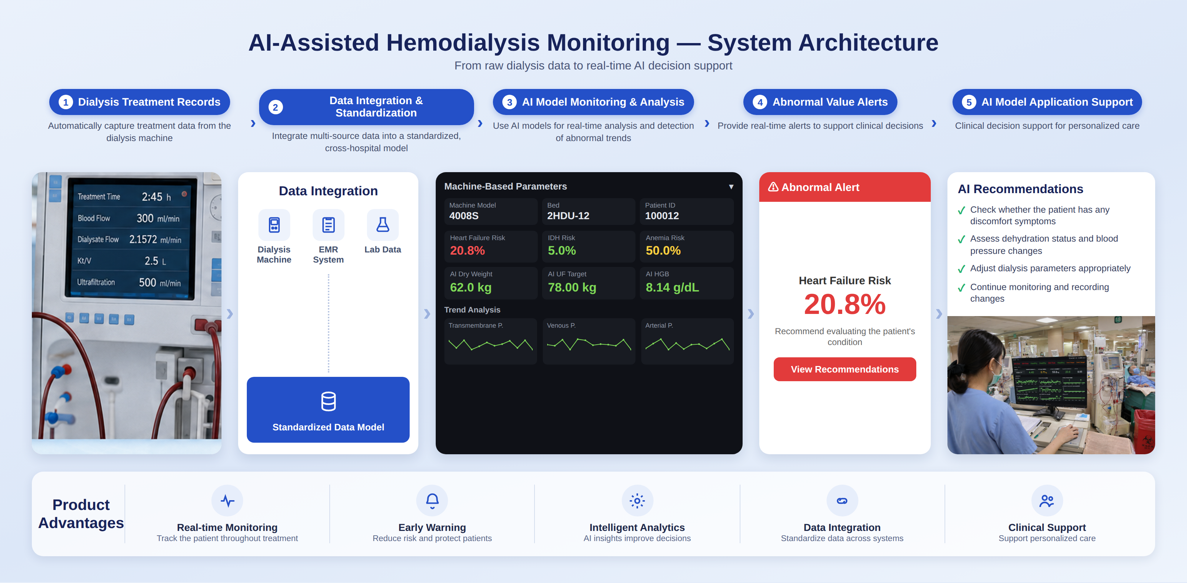This screenshot has height=583, width=1187.
Task: Click chevron between Abnormal Alert and AI Recommendations cards
Action: click(939, 314)
